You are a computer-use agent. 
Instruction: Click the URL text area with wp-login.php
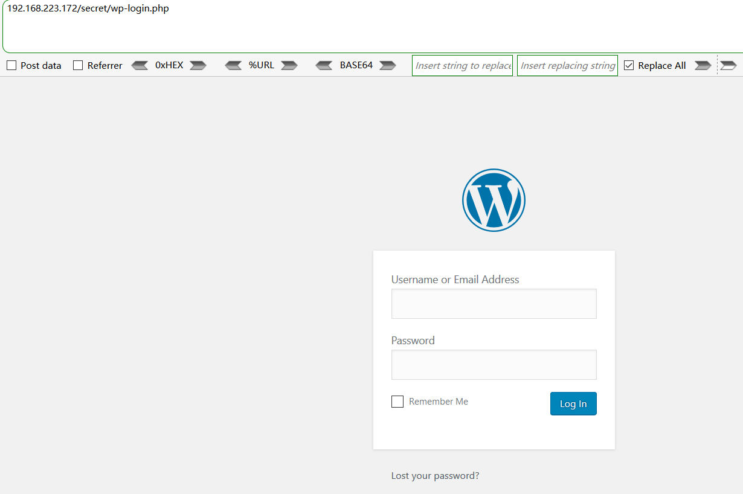click(372, 27)
